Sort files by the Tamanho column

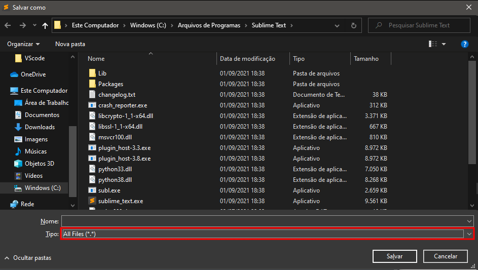click(x=366, y=59)
